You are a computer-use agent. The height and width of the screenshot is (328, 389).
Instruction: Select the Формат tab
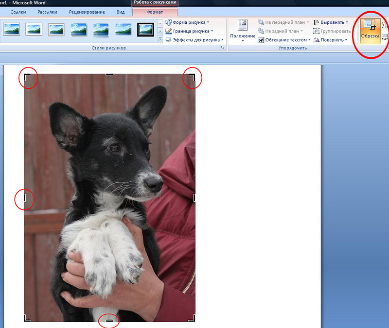pos(155,12)
